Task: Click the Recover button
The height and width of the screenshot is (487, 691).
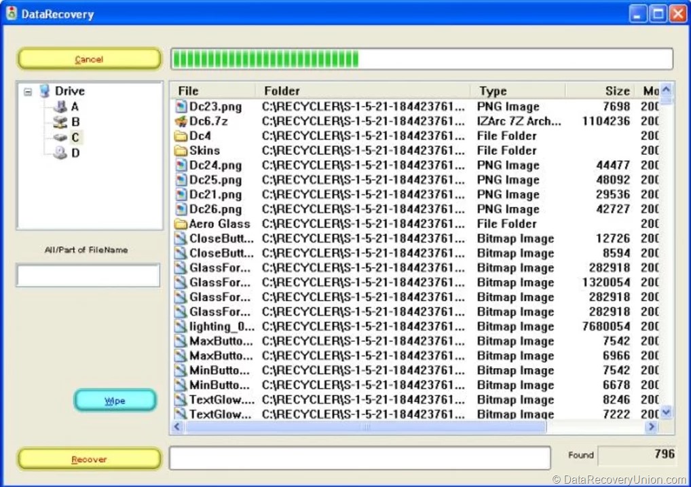Action: [90, 459]
